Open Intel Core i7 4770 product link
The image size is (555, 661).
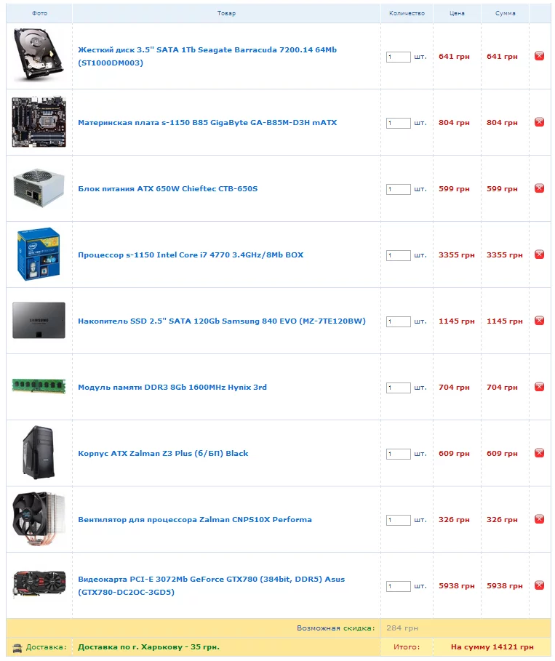[x=191, y=255]
